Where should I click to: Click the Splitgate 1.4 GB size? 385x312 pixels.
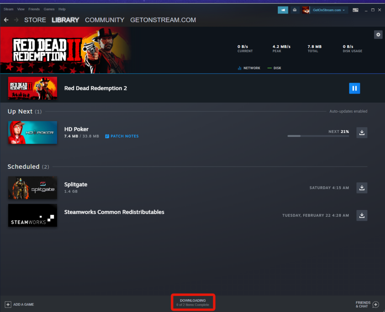[71, 191]
